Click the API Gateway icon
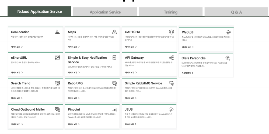This screenshot has width=269, height=134. pyautogui.click(x=171, y=58)
